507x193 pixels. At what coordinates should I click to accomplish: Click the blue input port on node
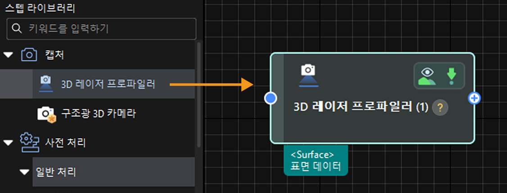click(271, 98)
